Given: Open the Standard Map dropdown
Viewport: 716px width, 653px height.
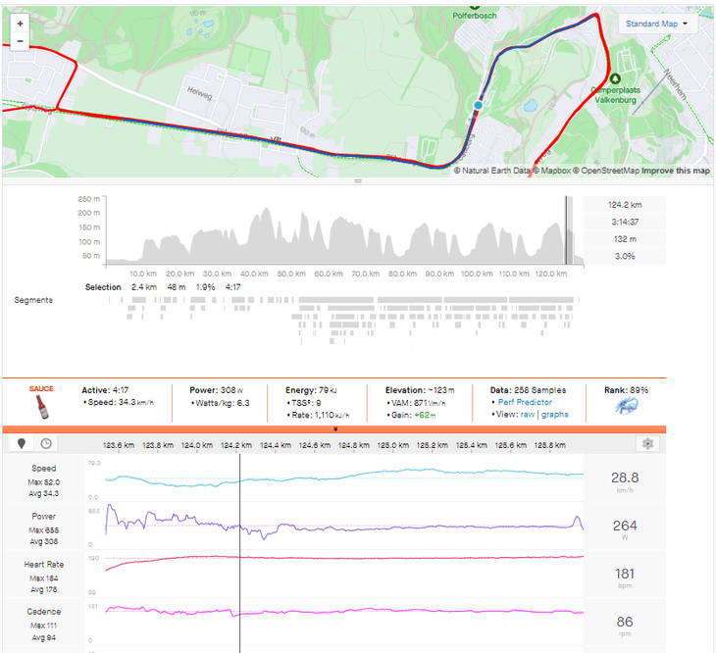Looking at the screenshot, I should click(x=656, y=24).
